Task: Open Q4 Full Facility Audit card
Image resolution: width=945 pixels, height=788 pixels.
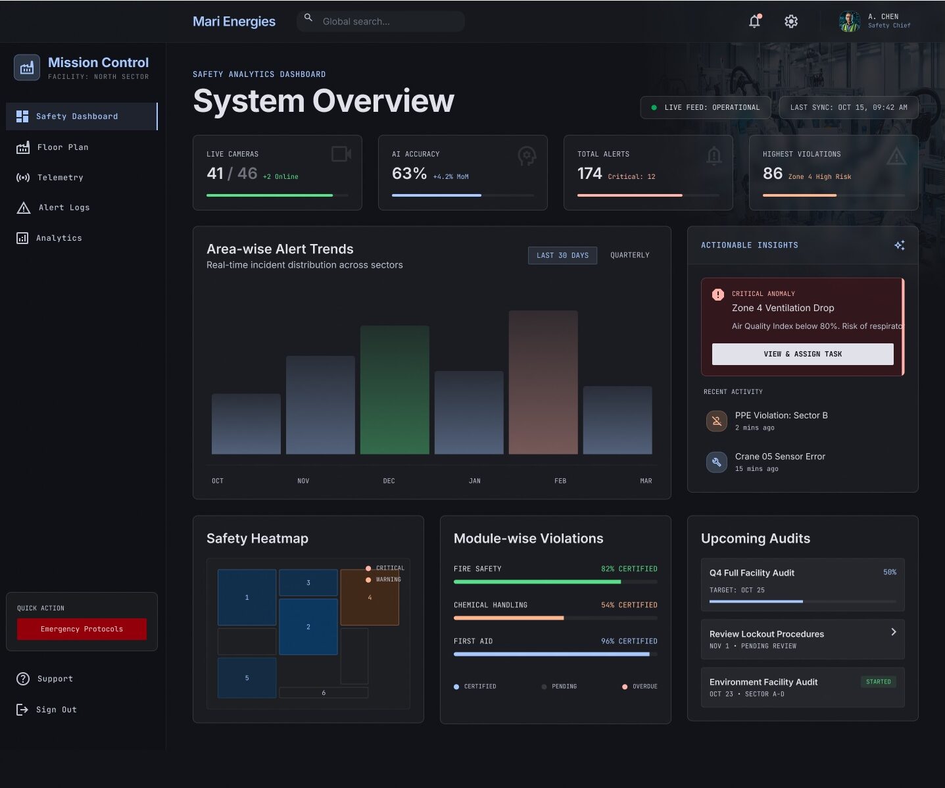Action: (x=802, y=585)
